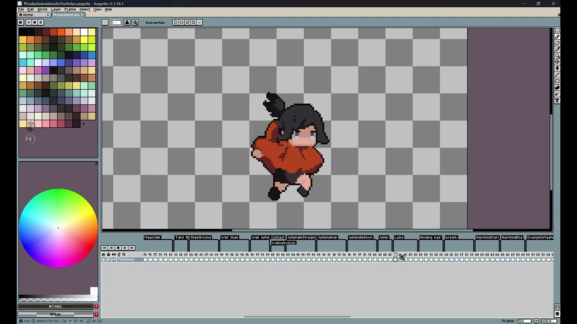The height and width of the screenshot is (324, 577).
Task: Click the palette edit lock icon
Action: tap(21, 22)
